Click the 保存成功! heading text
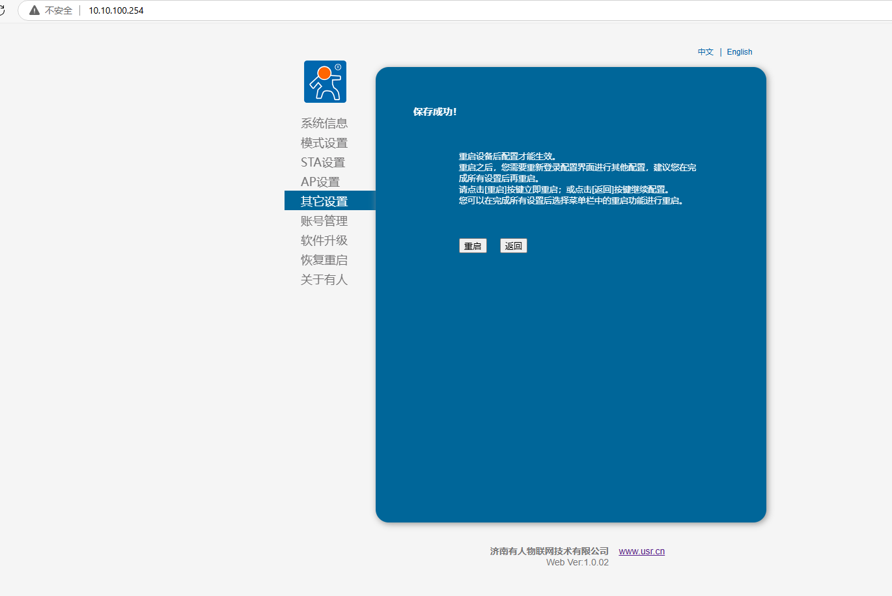 (435, 112)
